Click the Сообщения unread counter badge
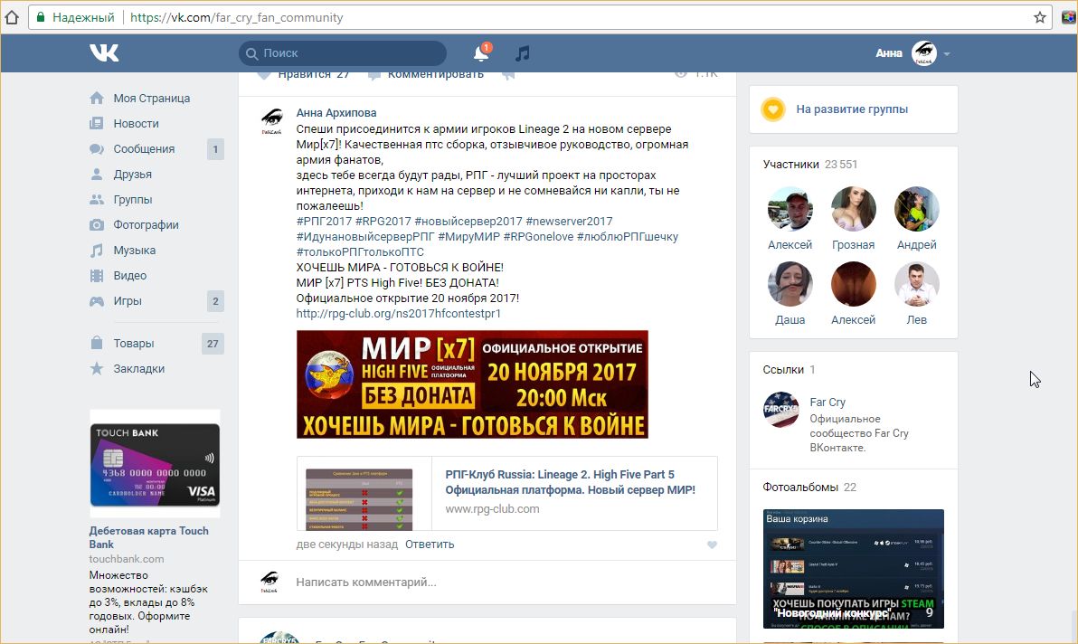1078x644 pixels. click(x=215, y=149)
